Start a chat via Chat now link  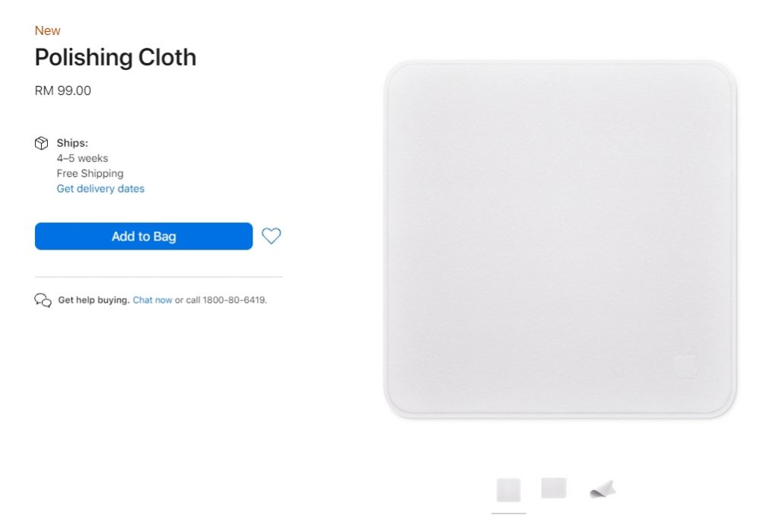tap(152, 300)
